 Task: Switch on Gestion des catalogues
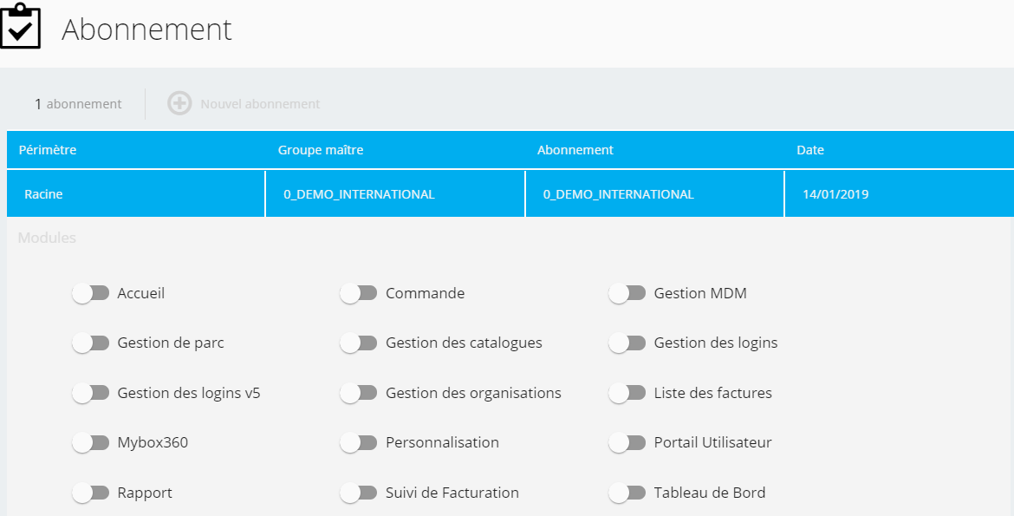click(x=359, y=343)
